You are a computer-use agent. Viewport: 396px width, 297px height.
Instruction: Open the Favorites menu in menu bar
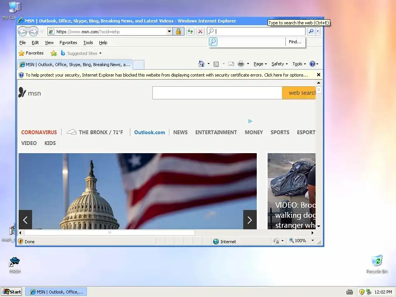click(68, 43)
